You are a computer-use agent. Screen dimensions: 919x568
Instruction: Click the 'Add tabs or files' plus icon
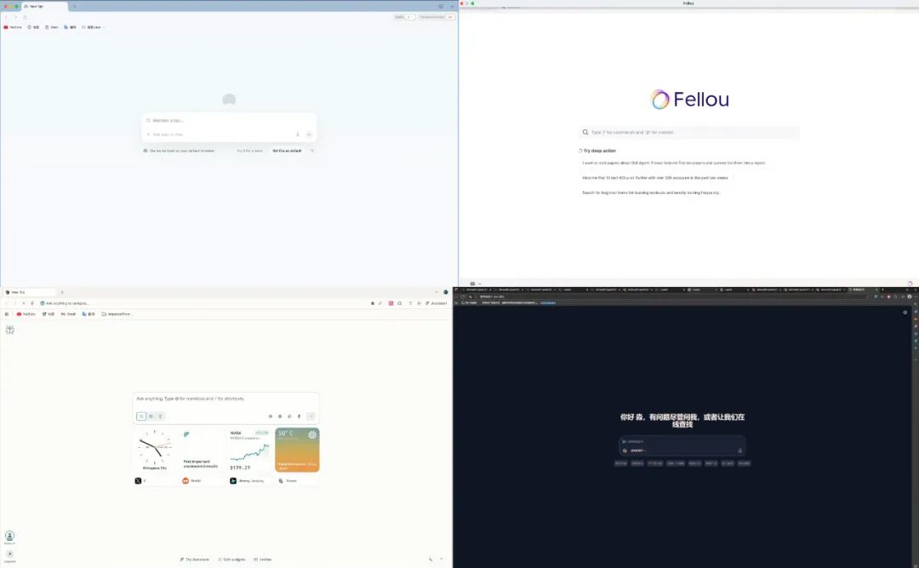tap(148, 135)
